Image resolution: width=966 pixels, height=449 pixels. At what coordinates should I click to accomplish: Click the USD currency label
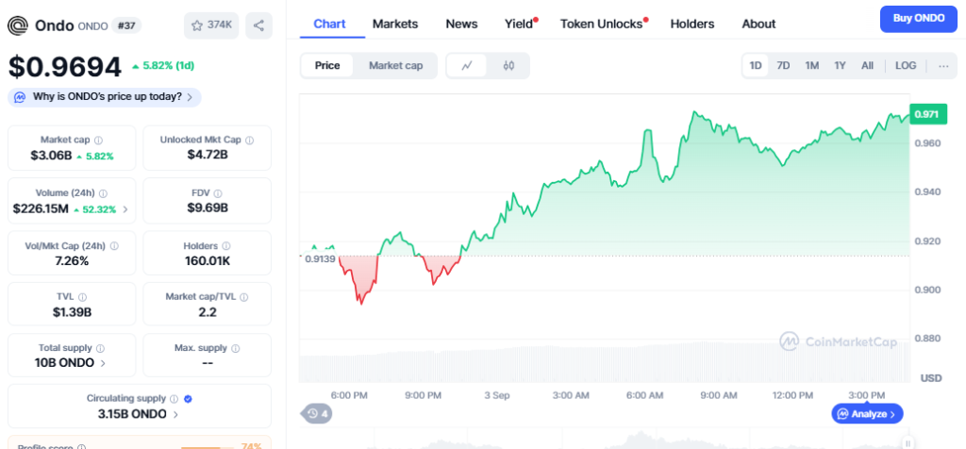pyautogui.click(x=931, y=377)
